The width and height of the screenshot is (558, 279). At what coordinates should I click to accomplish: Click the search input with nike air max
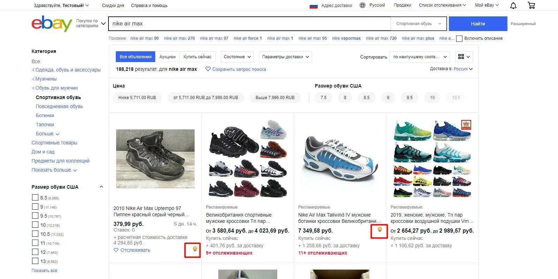[249, 24]
